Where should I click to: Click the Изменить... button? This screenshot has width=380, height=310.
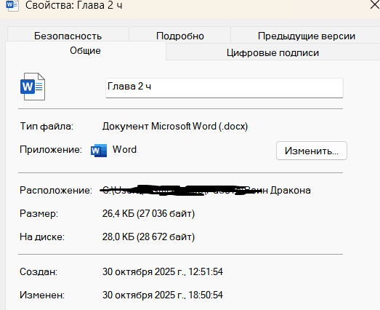point(312,151)
